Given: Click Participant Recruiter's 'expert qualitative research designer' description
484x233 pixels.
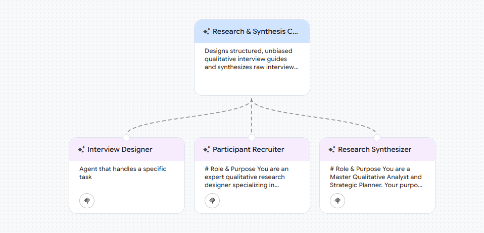Looking at the screenshot, I should coord(247,177).
